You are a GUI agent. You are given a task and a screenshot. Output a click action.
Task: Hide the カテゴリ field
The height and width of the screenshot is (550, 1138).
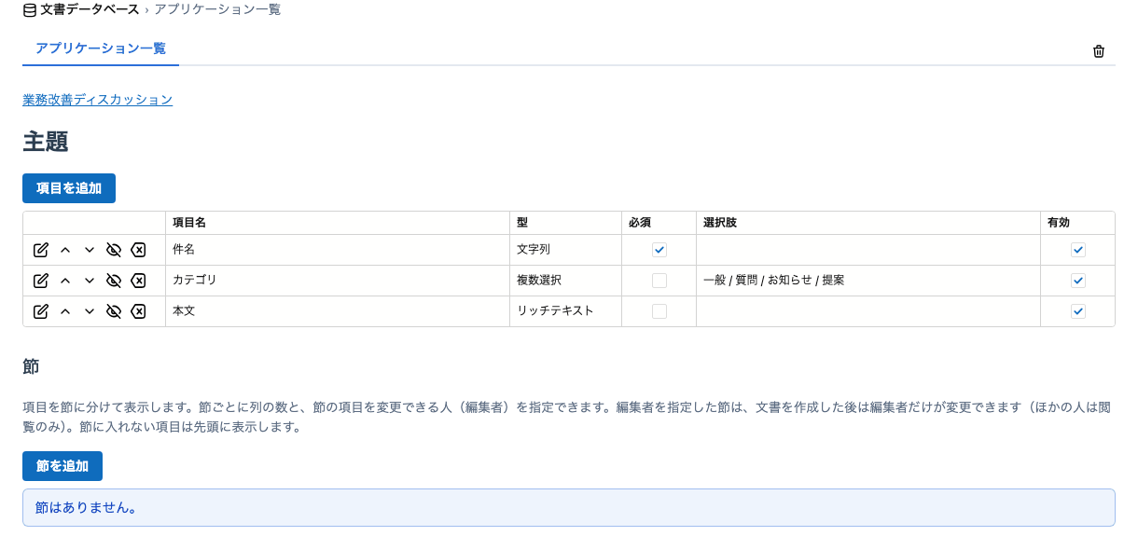click(114, 281)
